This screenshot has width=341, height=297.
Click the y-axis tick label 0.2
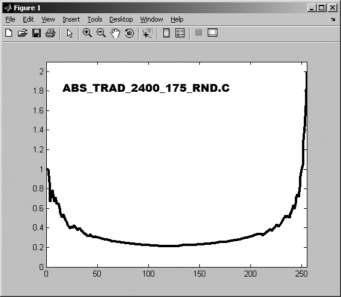tap(38, 247)
